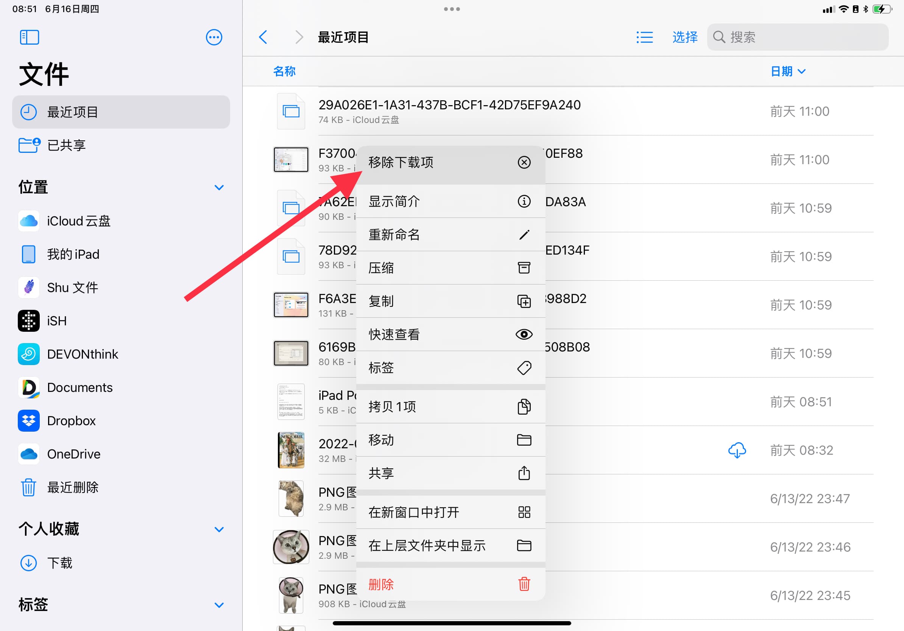Open the PNG cat image dated 23:47

tap(291, 499)
